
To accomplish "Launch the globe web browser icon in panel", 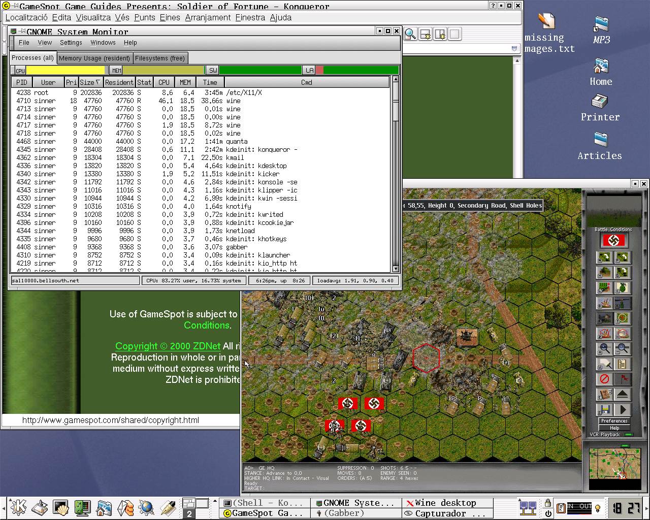I will [x=146, y=507].
